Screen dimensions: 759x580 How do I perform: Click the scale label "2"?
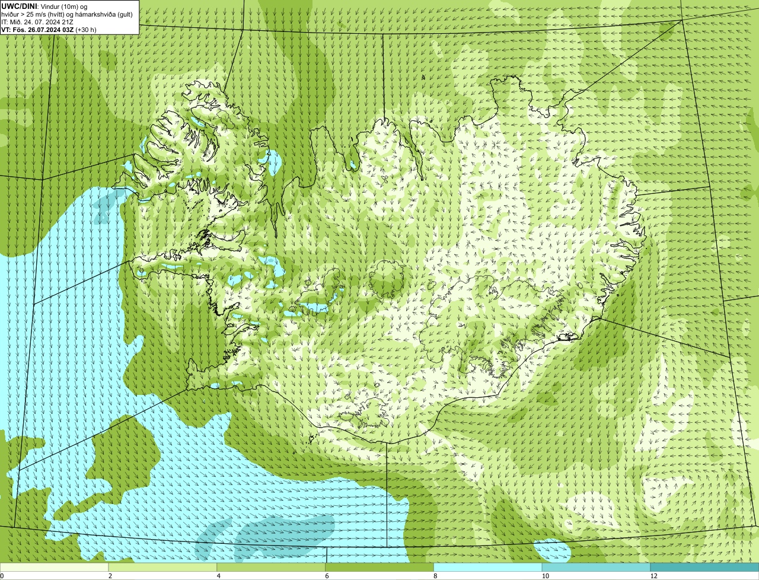tap(110, 576)
